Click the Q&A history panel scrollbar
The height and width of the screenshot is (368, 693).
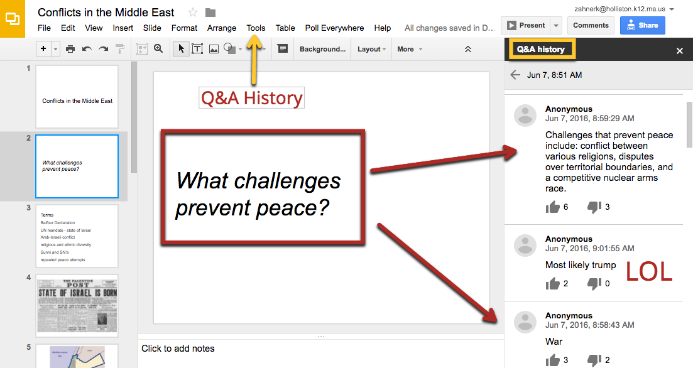tap(689, 124)
